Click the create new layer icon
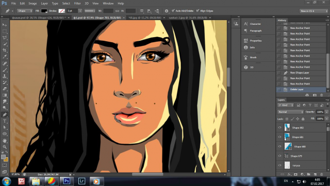 (315, 174)
